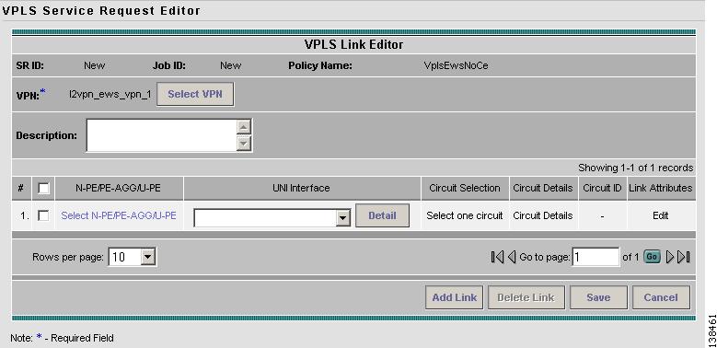Click the Delete Link button

coord(526,297)
